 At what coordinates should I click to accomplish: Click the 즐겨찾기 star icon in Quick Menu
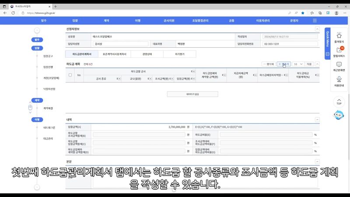(339, 35)
